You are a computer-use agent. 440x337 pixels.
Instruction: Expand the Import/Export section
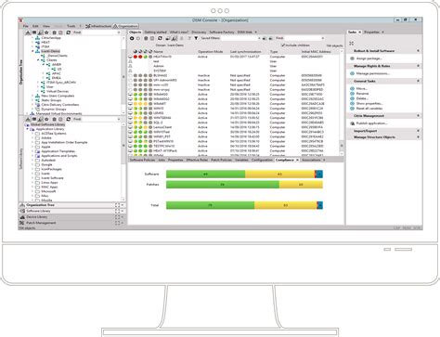[418, 131]
